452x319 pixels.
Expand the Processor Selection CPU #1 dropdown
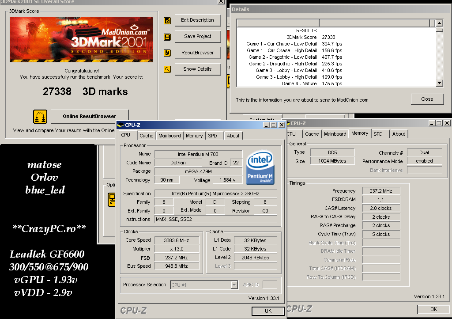point(234,285)
